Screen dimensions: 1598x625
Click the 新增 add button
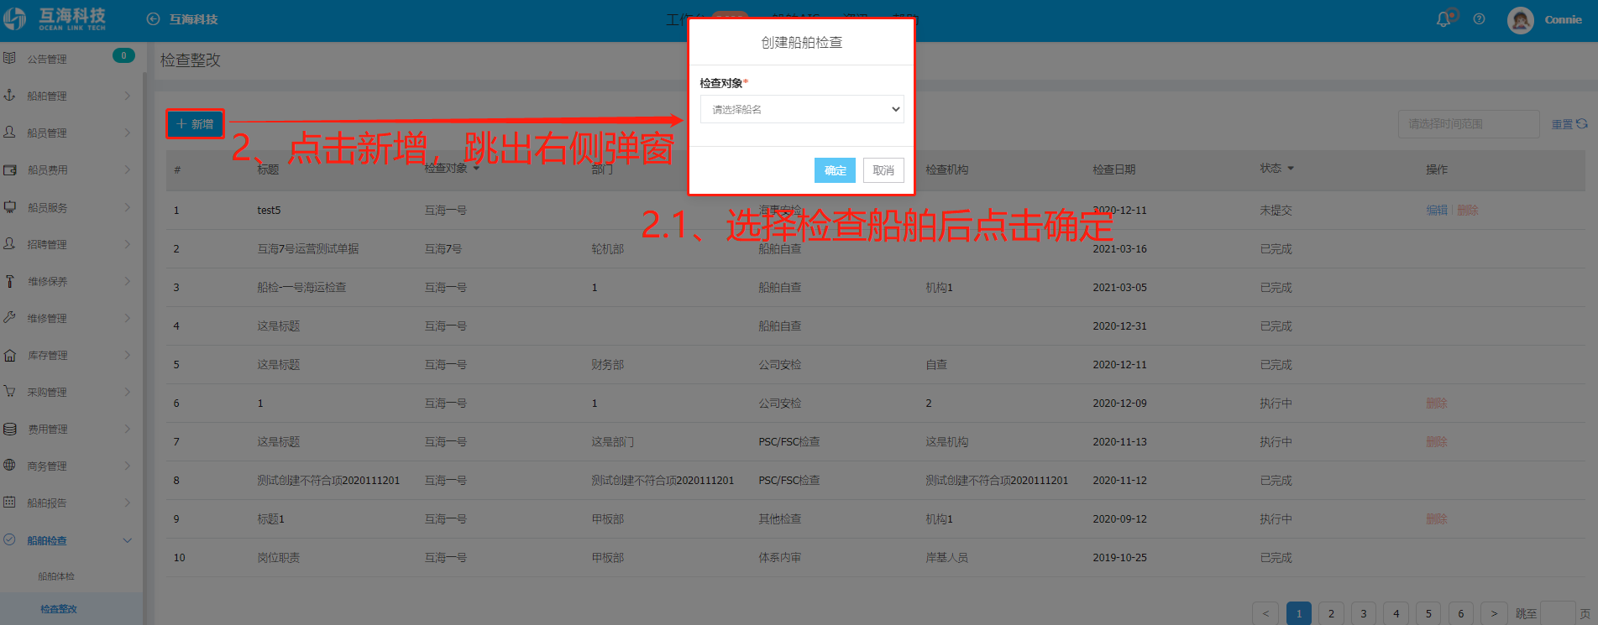(x=195, y=124)
